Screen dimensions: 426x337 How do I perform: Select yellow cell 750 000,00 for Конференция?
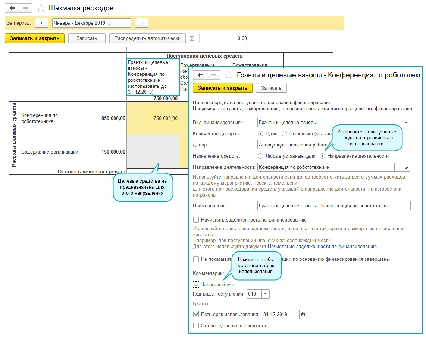(153, 118)
